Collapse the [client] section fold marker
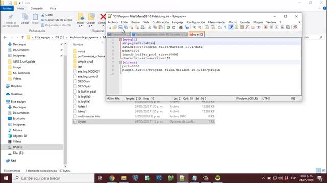The image size is (327, 183). click(x=121, y=62)
